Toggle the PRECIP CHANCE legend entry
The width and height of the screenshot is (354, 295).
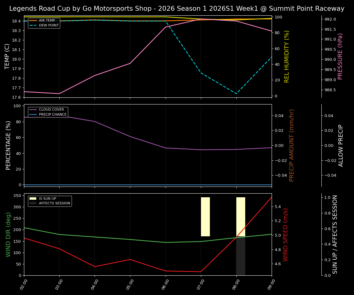[x=52, y=114]
